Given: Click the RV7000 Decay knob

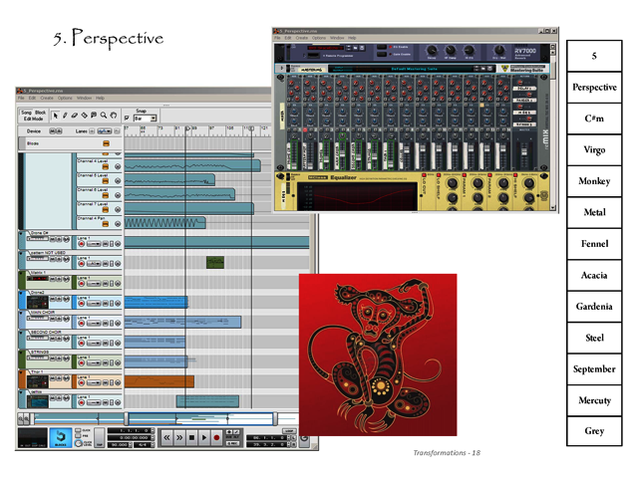Looking at the screenshot, I should pos(431,51).
